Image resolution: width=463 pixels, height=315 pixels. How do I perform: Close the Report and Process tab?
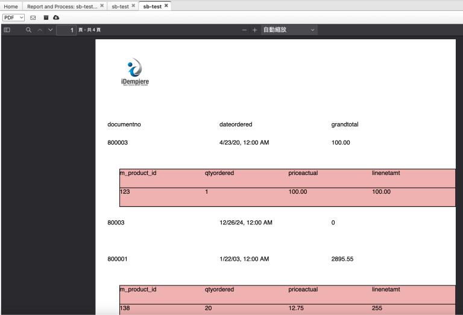pyautogui.click(x=102, y=5)
